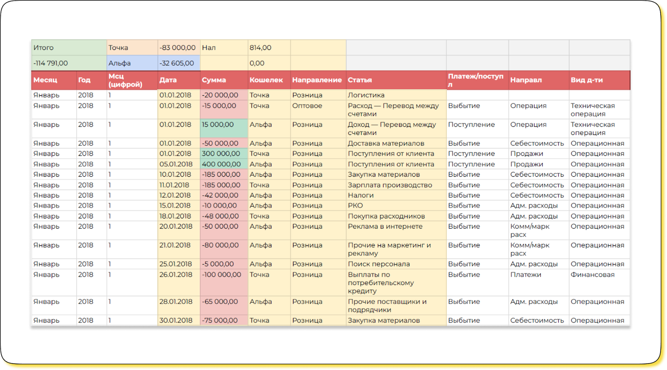The image size is (667, 370).
Task: Click the Альфа balance cell -32 605,00
Action: click(177, 63)
